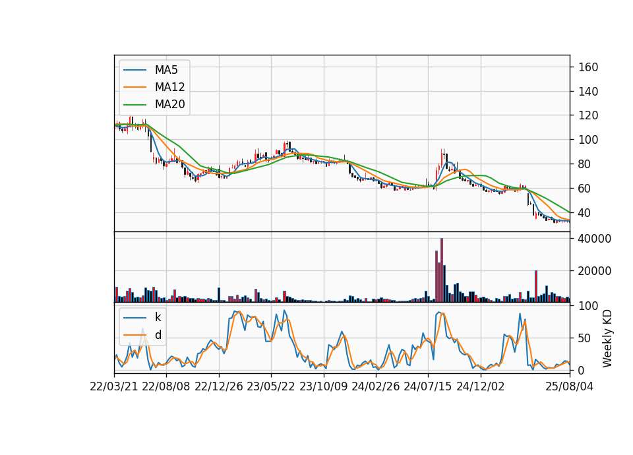This screenshot has width=633, height=455.
Task: Click the blue MA5 legend line sample
Action: (135, 70)
